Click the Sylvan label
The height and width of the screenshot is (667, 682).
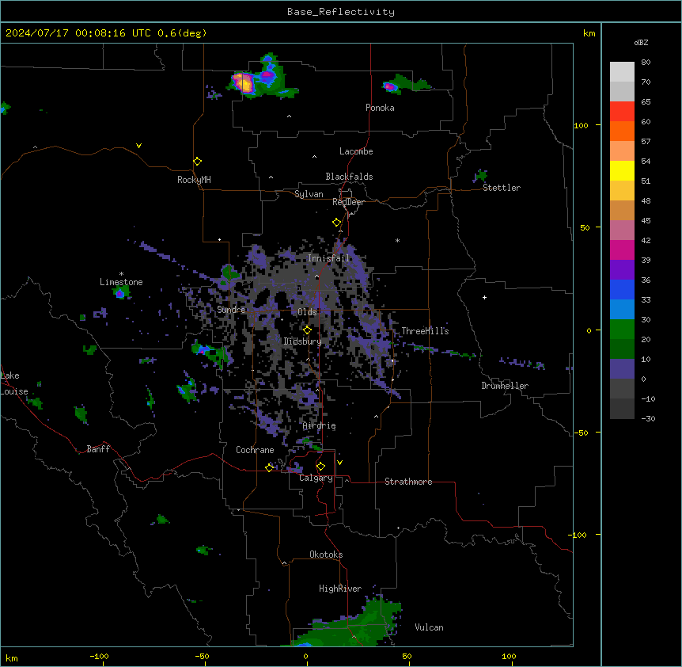[309, 194]
